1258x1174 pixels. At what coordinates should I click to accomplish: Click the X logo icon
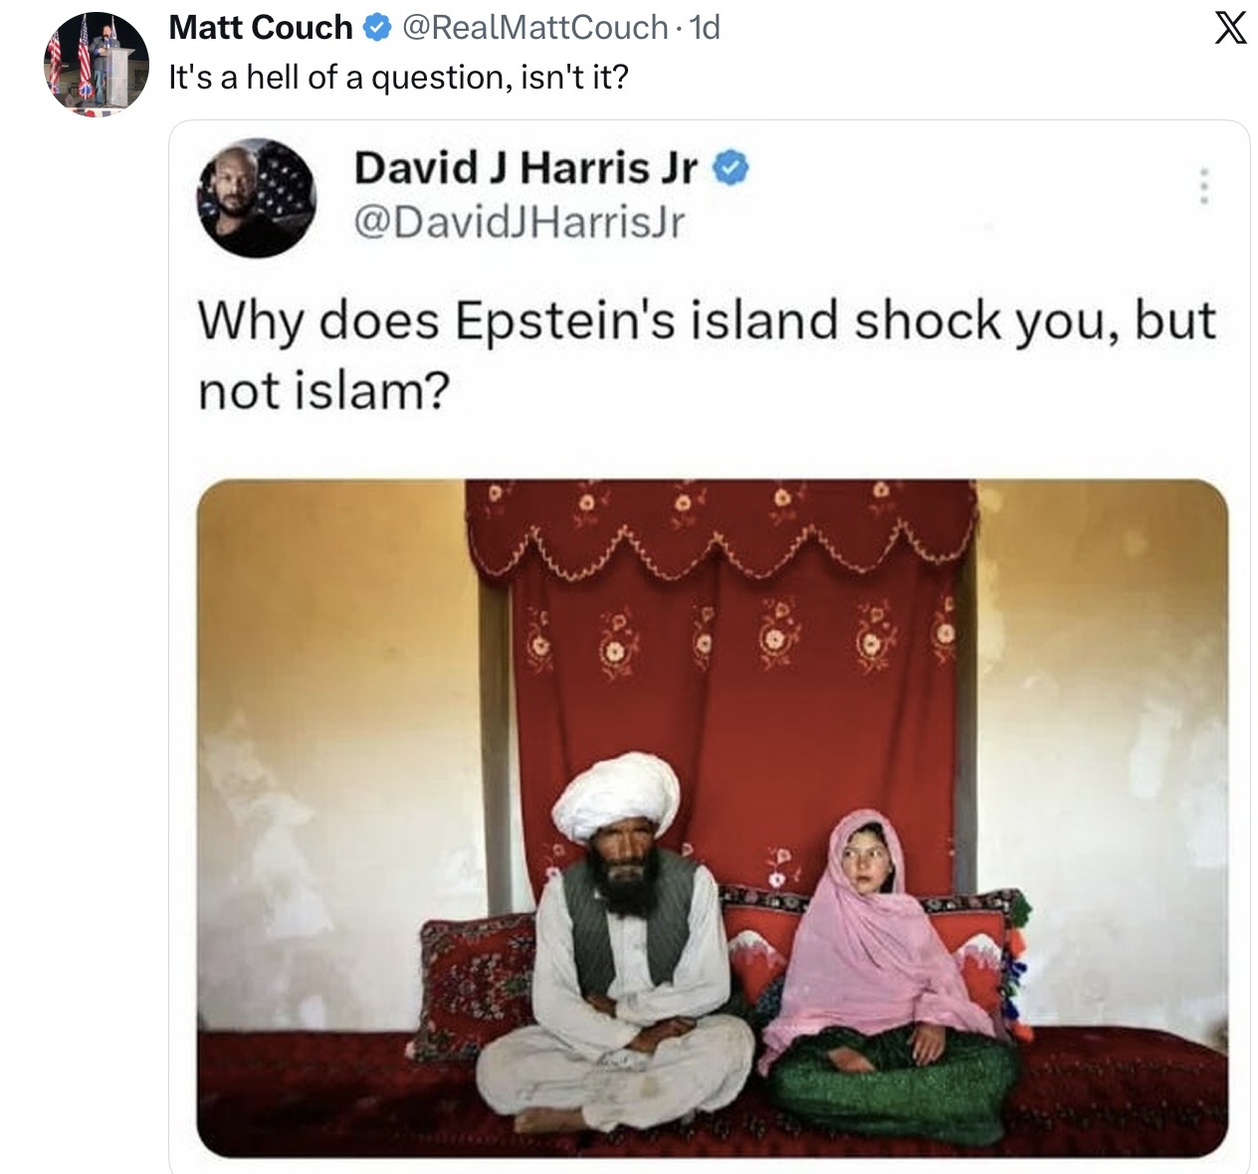(1229, 28)
